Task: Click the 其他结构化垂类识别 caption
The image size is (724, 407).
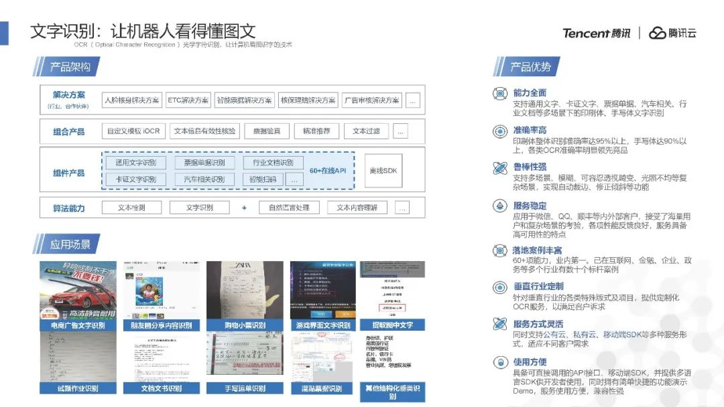Action: (x=392, y=392)
